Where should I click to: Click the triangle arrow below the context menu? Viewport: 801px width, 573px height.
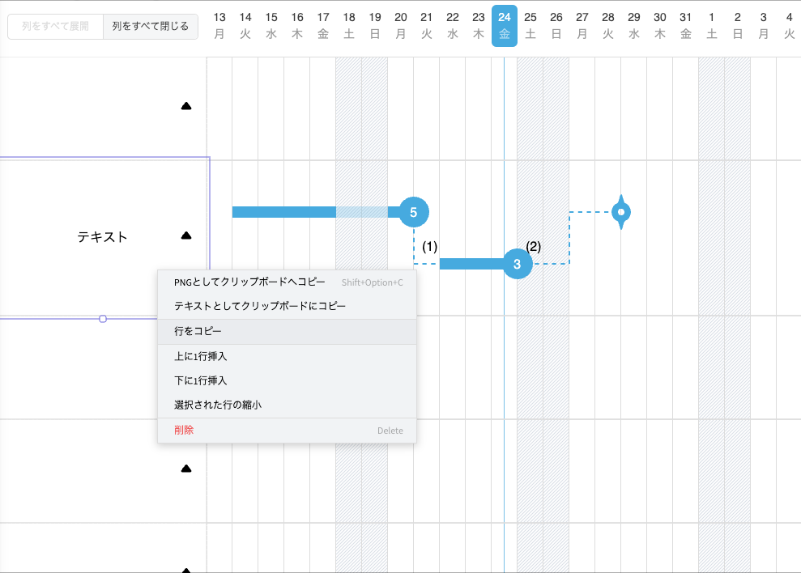[186, 469]
